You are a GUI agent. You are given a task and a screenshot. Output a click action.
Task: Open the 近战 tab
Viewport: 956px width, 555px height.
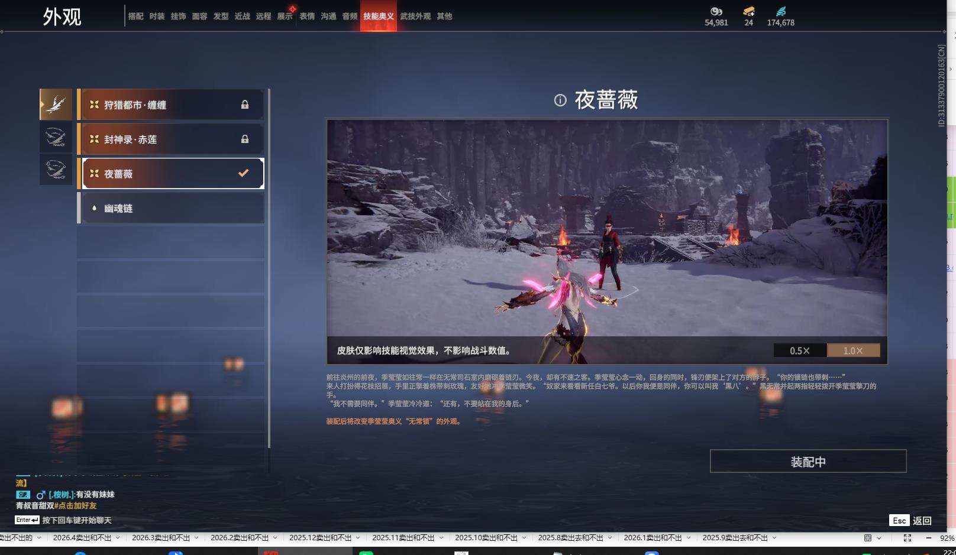click(242, 17)
